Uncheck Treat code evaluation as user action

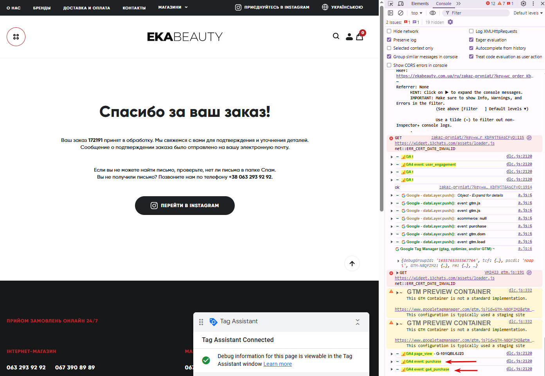[471, 57]
